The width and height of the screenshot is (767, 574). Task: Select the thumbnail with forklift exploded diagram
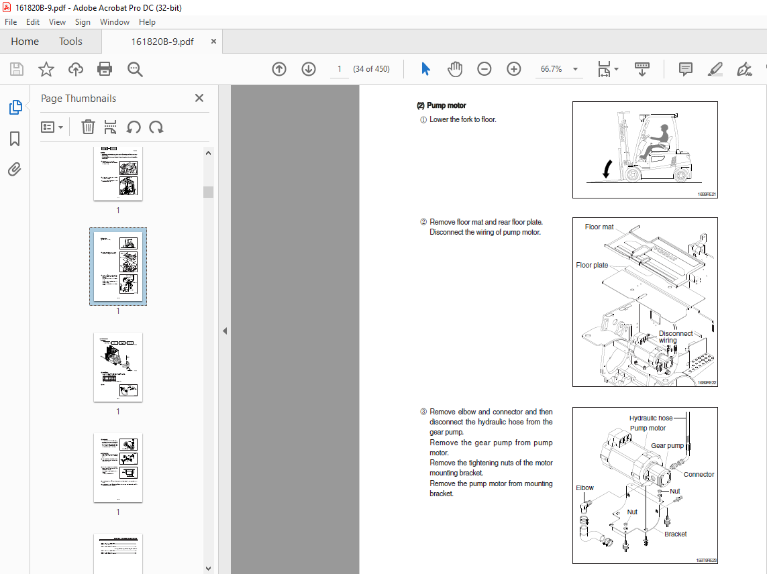[118, 367]
